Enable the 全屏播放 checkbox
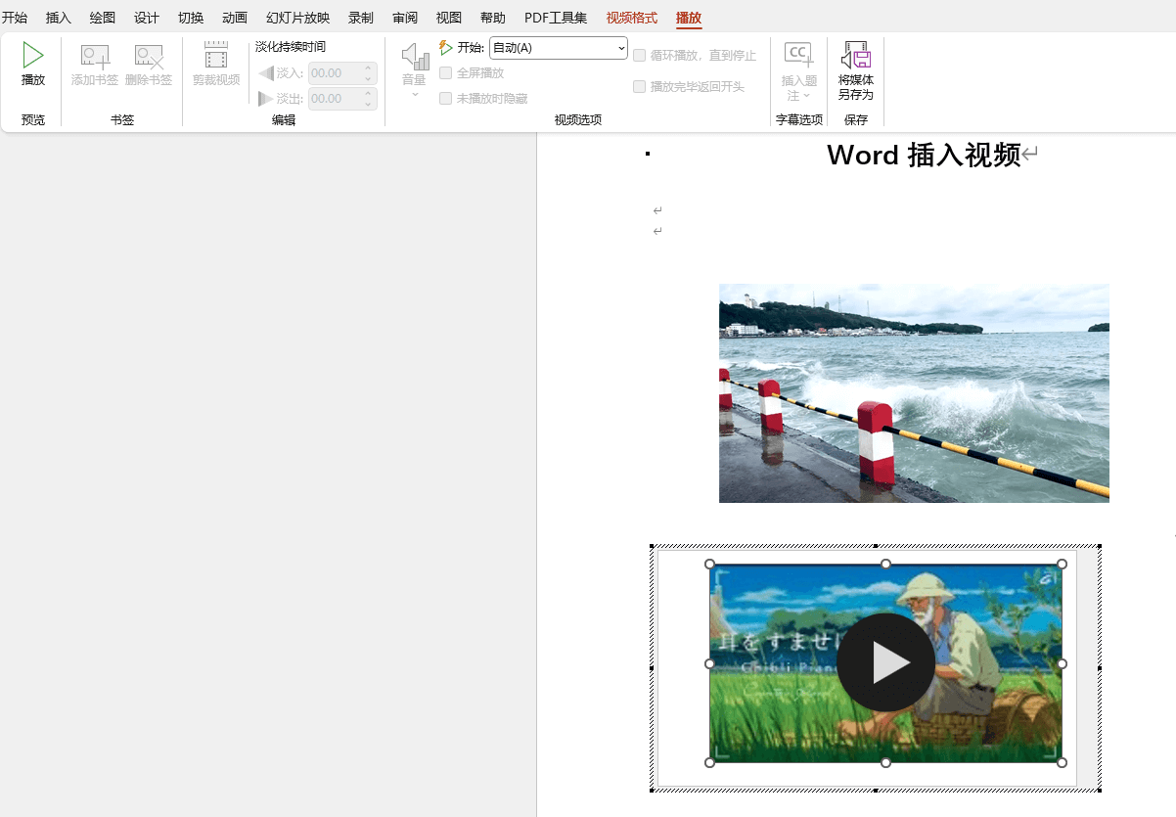Viewport: 1176px width, 817px height. [446, 72]
